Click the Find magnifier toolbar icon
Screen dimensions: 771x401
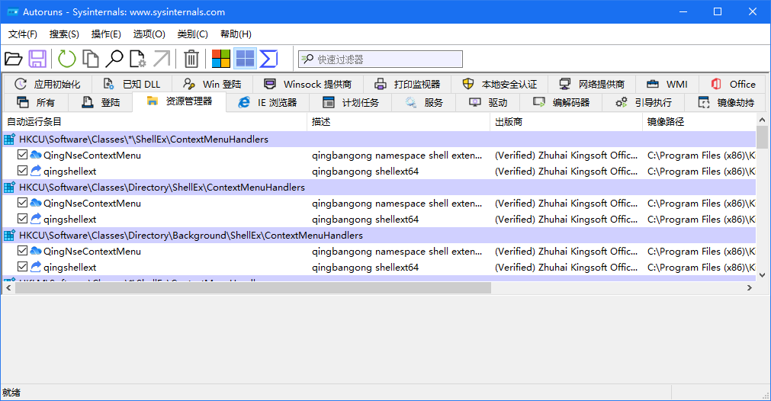click(114, 59)
